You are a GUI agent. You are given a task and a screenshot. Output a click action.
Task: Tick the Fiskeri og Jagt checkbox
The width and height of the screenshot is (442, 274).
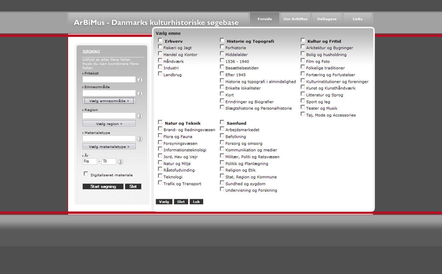coord(160,47)
